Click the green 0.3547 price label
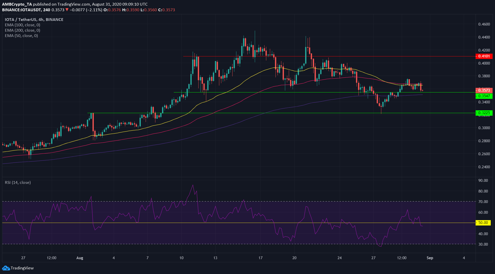Viewport: 495px width, 274px height. [x=484, y=96]
